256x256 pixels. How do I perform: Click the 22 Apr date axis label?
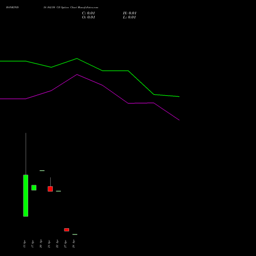(57, 244)
